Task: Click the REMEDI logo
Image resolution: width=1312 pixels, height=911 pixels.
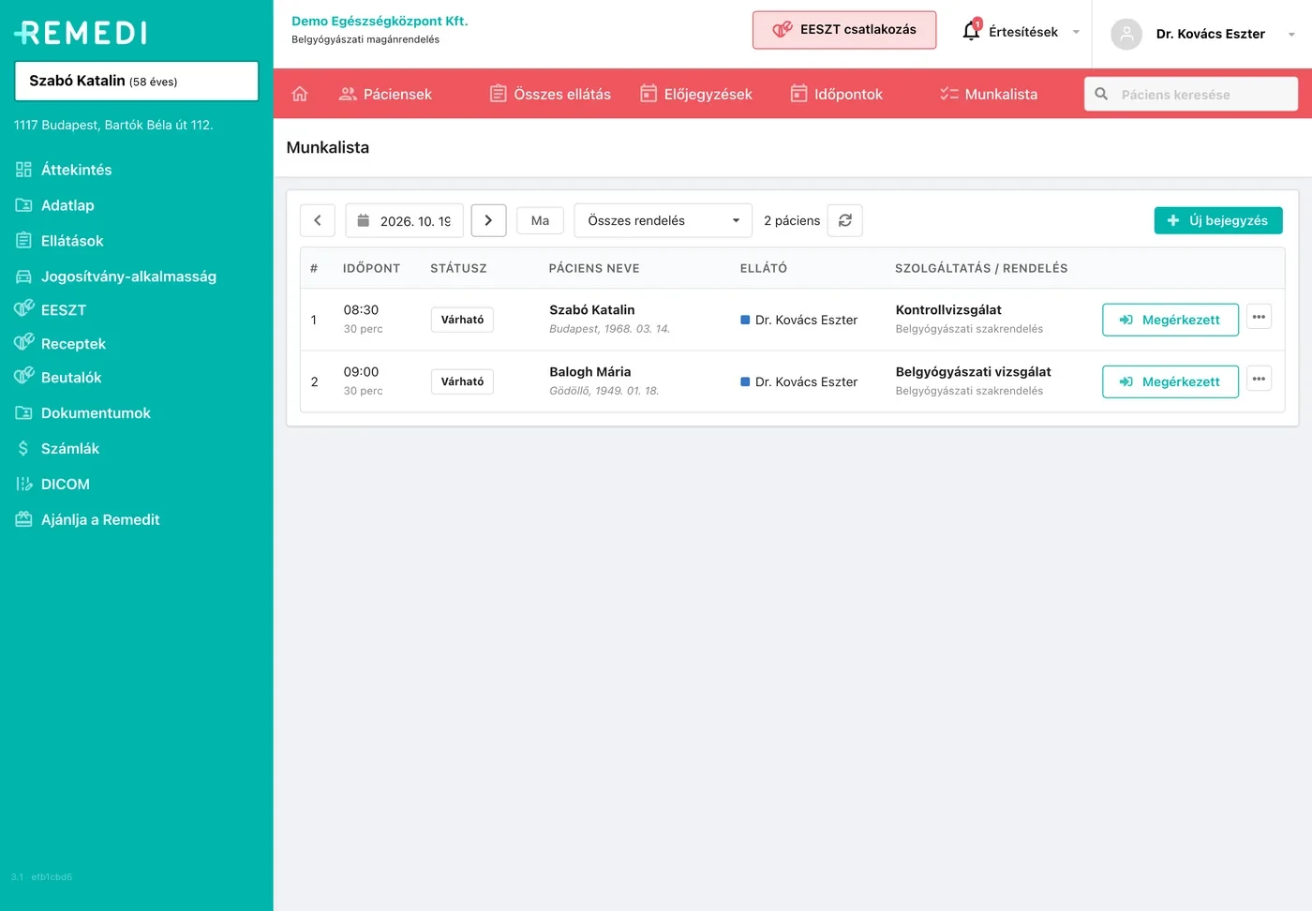Action: pos(81,33)
